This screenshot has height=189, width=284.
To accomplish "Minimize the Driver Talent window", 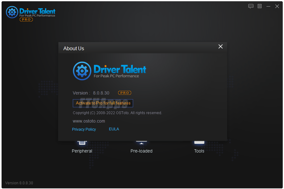I will tap(268, 6).
